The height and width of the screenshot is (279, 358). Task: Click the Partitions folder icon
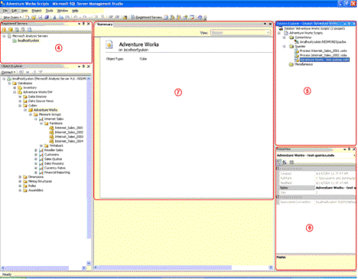point(46,123)
